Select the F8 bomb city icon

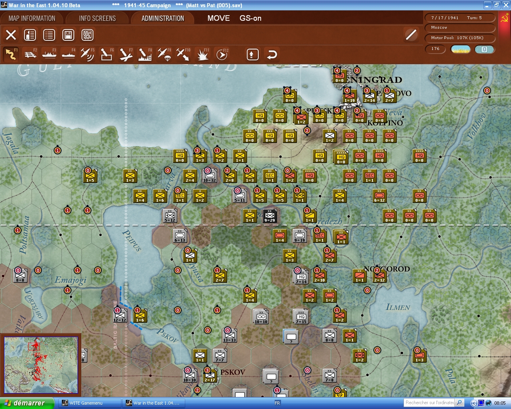(145, 54)
